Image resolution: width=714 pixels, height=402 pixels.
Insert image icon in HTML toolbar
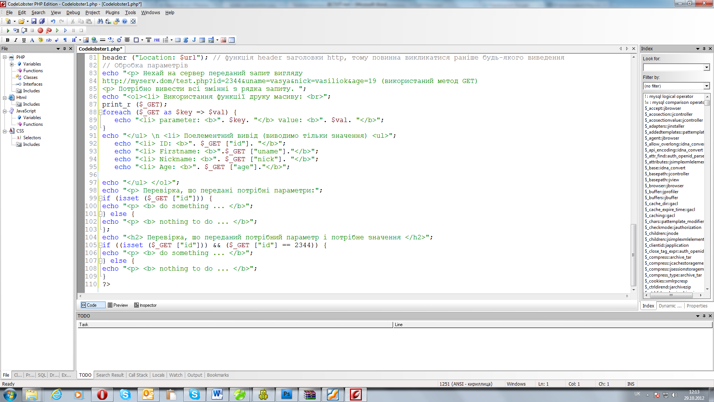[86, 40]
